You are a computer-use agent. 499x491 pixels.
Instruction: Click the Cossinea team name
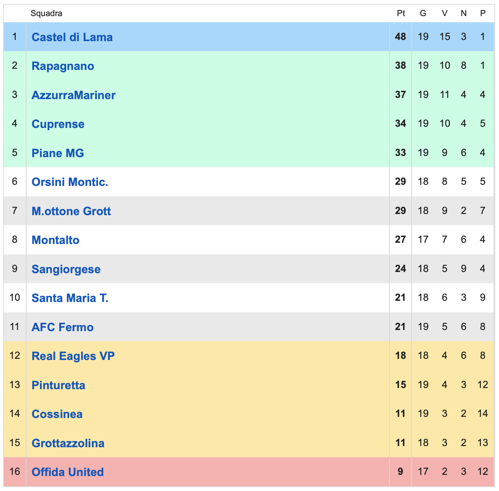[x=57, y=414]
